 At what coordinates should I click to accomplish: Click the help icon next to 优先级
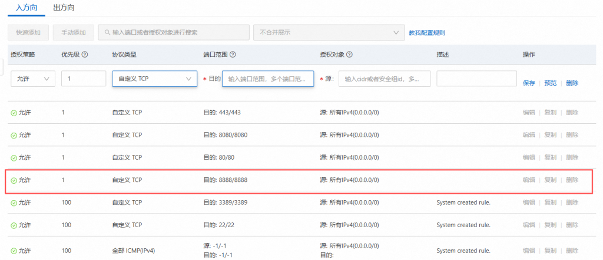pos(85,55)
